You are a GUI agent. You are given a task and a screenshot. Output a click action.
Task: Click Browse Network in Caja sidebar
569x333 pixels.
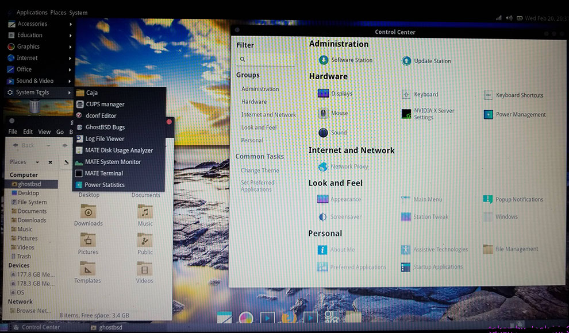[x=31, y=311]
